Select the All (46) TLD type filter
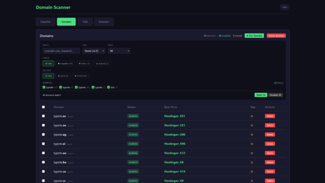The height and width of the screenshot is (183, 325). tap(48, 76)
